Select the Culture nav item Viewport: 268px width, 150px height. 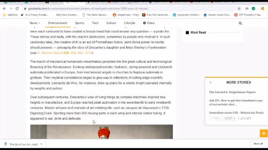point(111,23)
